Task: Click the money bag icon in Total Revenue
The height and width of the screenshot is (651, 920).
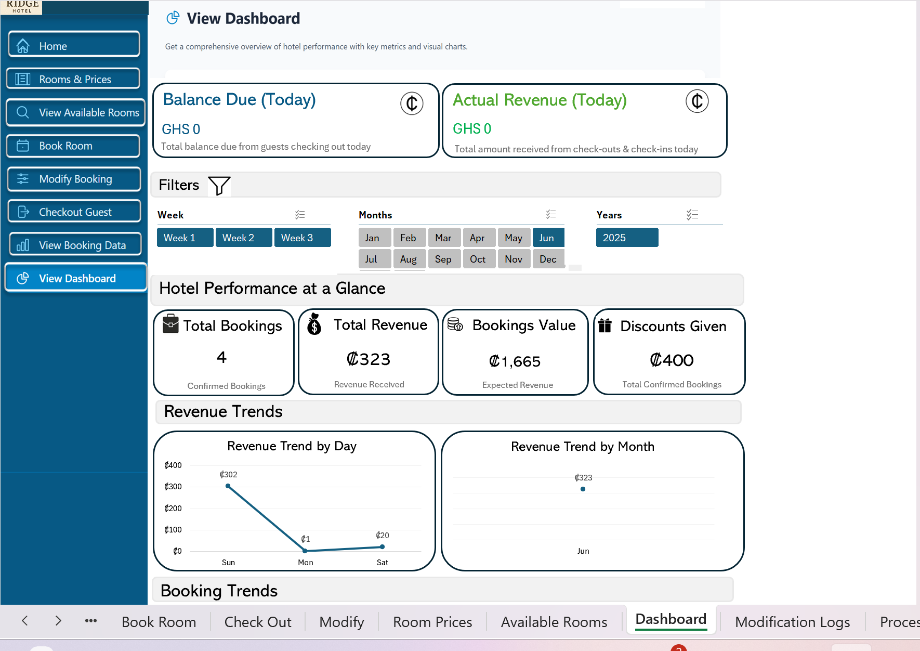Action: (x=314, y=323)
